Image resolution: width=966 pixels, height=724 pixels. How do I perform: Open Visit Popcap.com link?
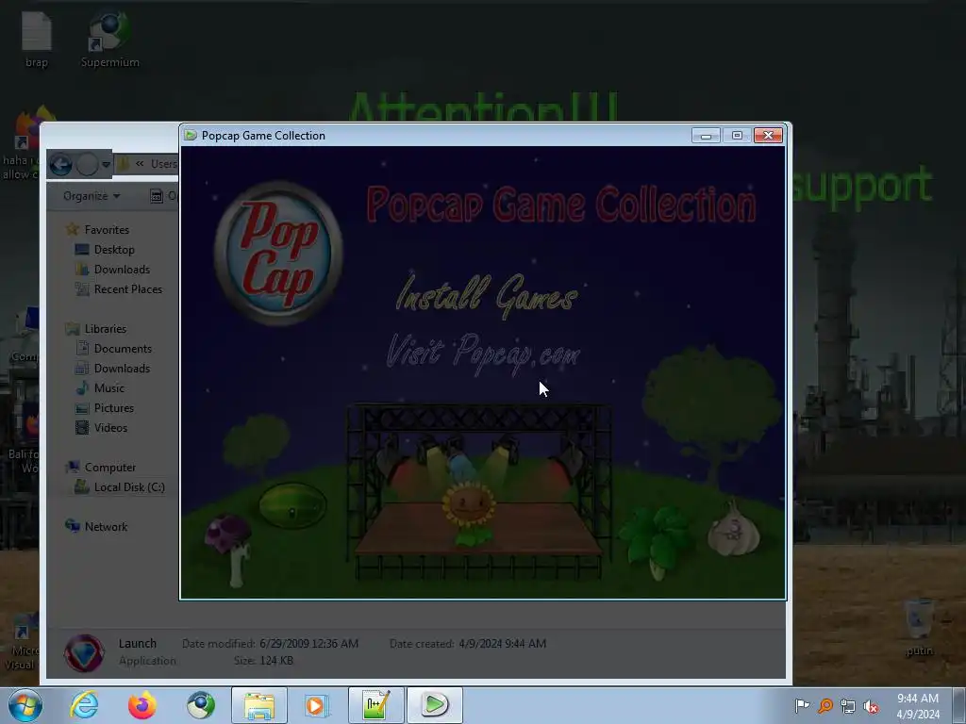(483, 354)
